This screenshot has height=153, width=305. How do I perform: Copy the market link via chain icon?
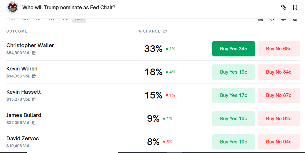[284, 7]
